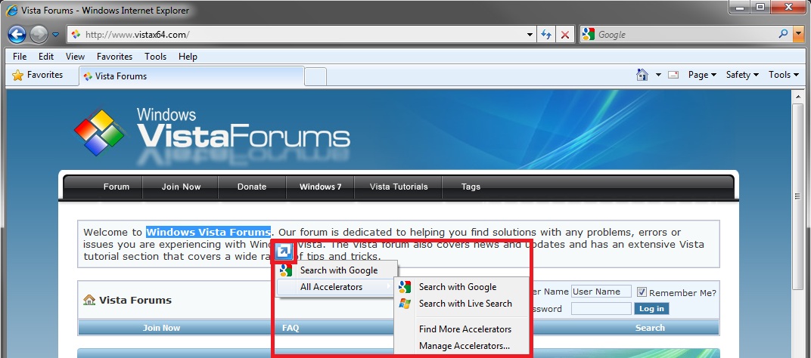This screenshot has height=358, width=811.
Task: Click the Back navigation arrow button
Action: (17, 35)
